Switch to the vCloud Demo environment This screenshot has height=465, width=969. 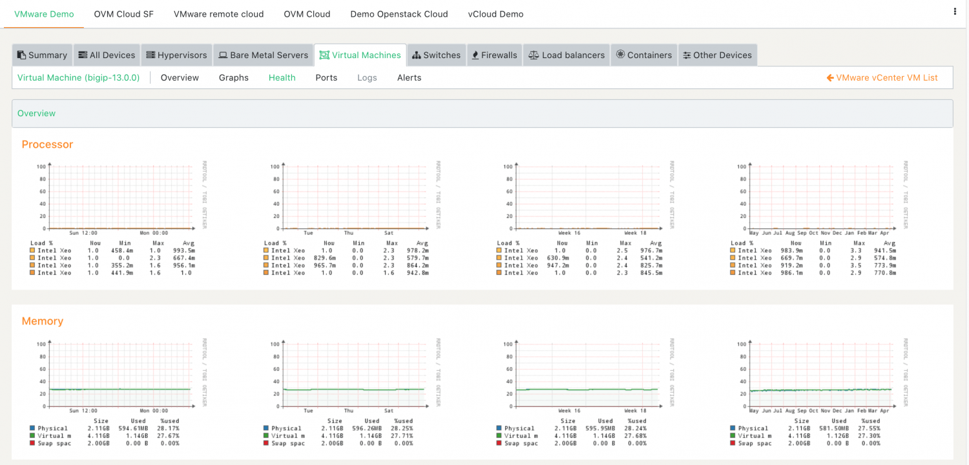495,14
